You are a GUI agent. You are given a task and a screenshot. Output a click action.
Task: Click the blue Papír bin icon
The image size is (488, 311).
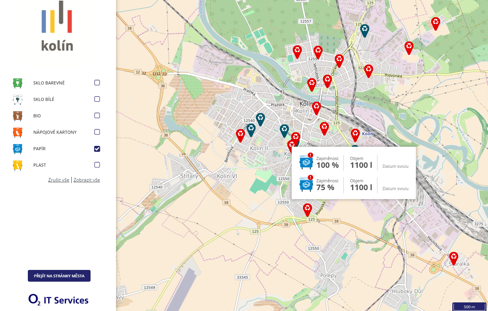pos(17,149)
